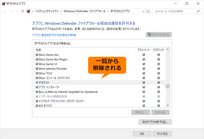Refresh the page with the reload icon
The width and height of the screenshot is (204, 139).
(x=148, y=11)
